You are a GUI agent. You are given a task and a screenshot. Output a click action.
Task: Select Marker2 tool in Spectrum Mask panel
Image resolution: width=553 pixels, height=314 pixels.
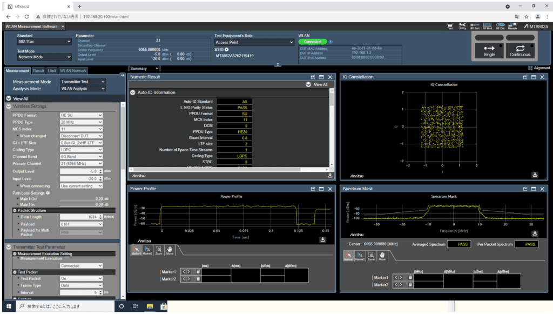click(360, 255)
